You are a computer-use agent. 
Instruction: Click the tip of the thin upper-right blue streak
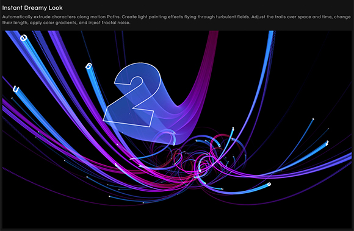click(313, 119)
